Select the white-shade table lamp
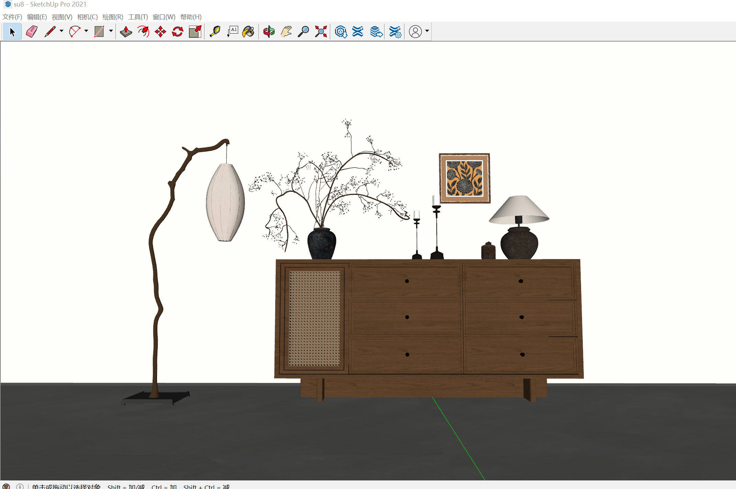Screen dimensions: 736x489 pyautogui.click(x=519, y=227)
